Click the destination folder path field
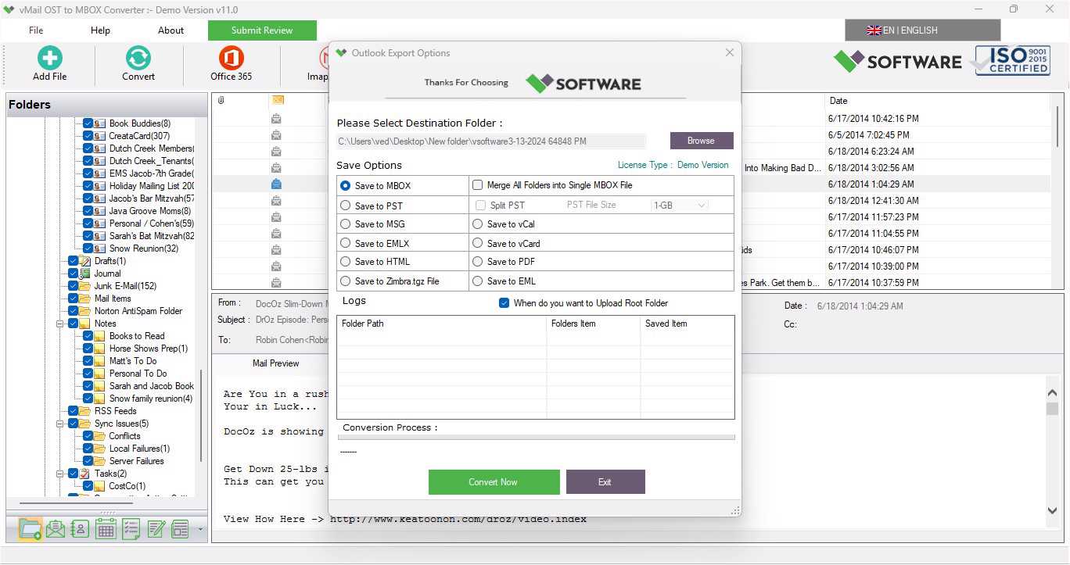 (x=491, y=141)
